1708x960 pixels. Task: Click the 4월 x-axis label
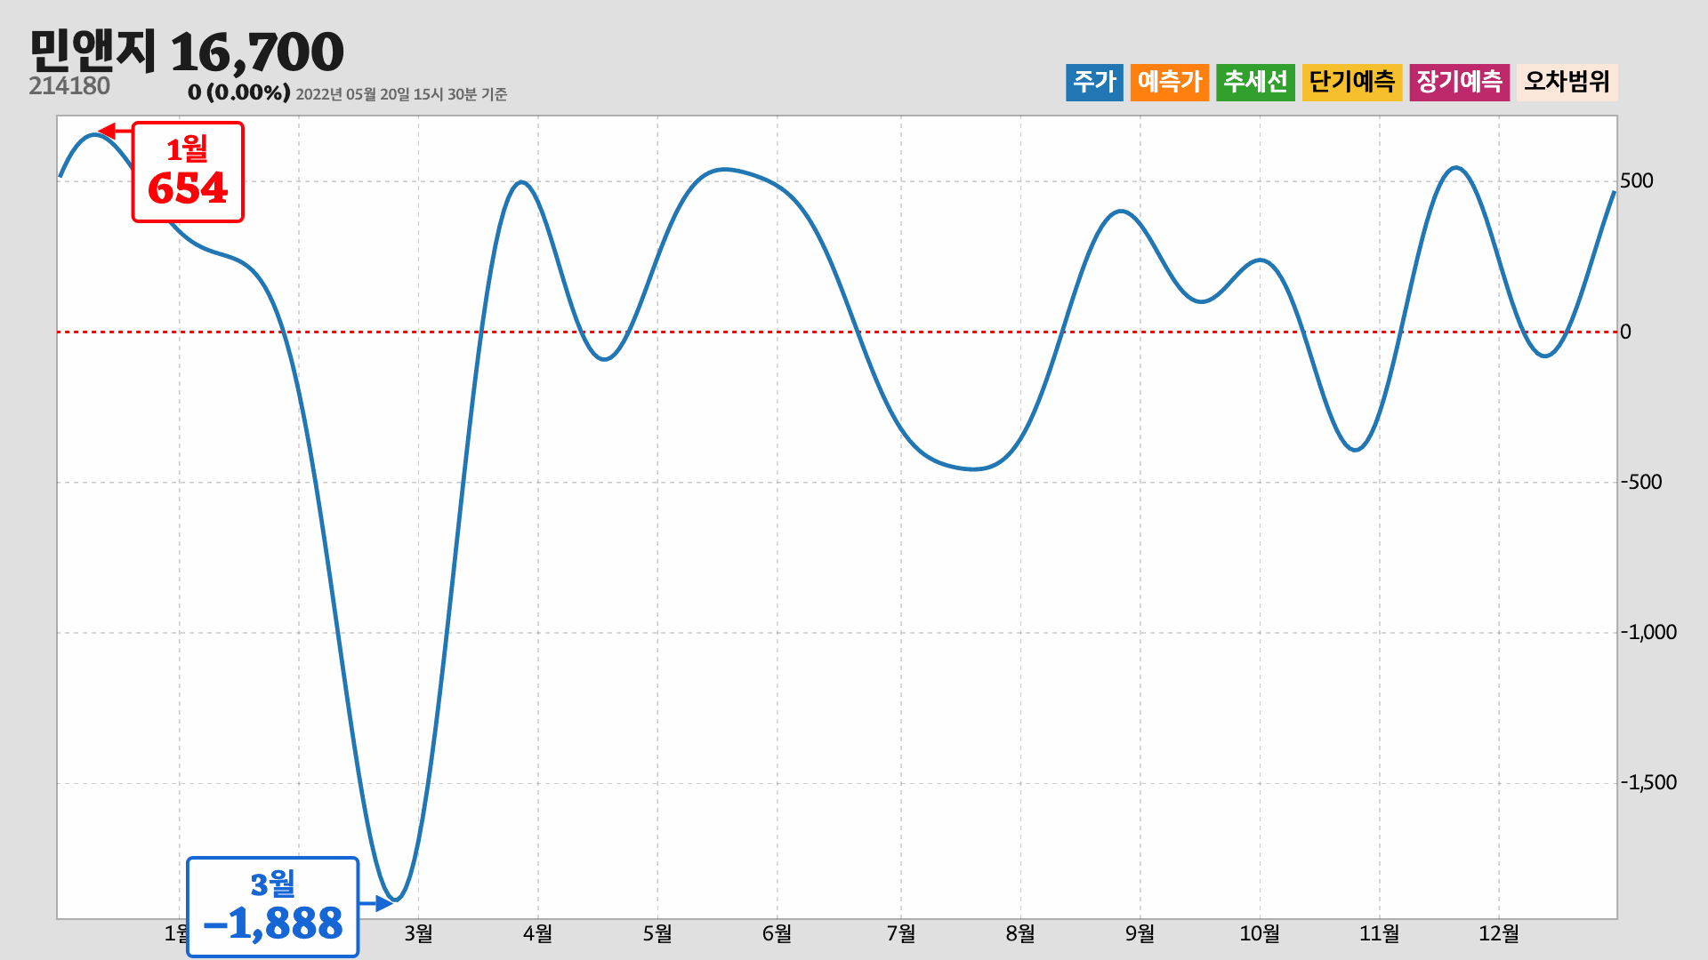(537, 933)
